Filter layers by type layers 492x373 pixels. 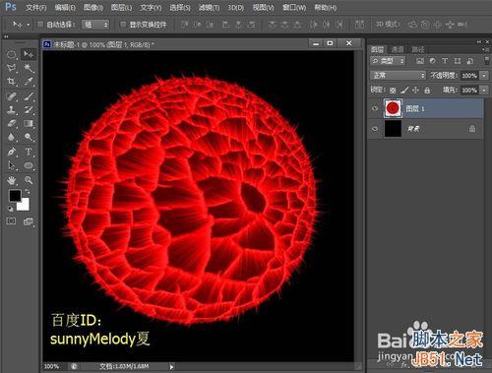pos(445,61)
